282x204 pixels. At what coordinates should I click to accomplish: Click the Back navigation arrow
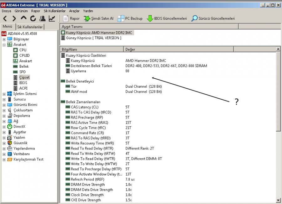tap(5, 18)
